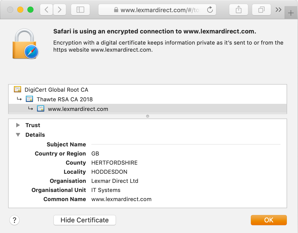The height and width of the screenshot is (233, 298).
Task: Select DigiCert Global Root CA row
Action: coord(148,90)
